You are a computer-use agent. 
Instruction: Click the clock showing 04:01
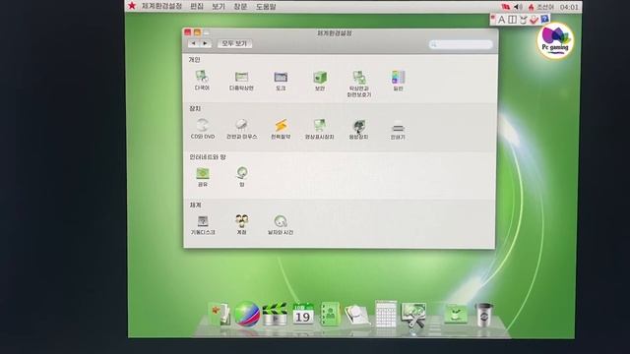click(x=569, y=7)
